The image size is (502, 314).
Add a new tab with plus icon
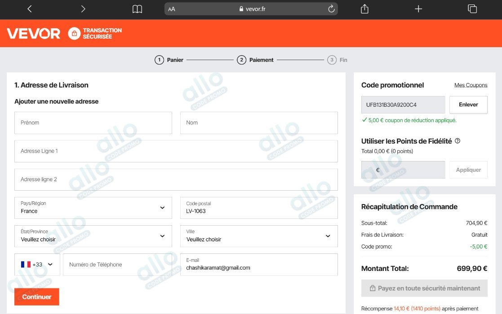(418, 9)
